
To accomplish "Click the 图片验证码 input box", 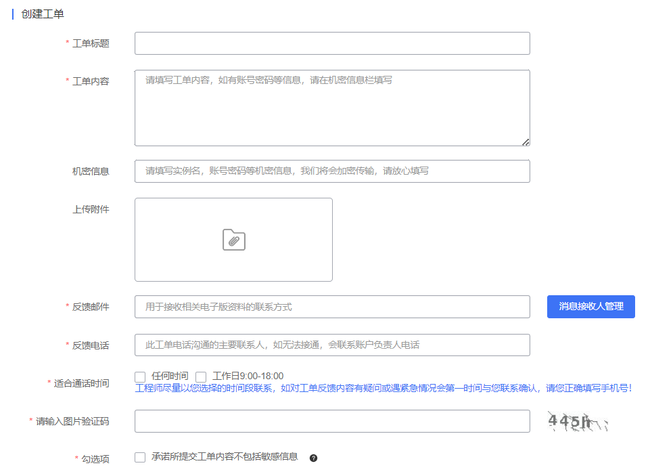I will 331,421.
